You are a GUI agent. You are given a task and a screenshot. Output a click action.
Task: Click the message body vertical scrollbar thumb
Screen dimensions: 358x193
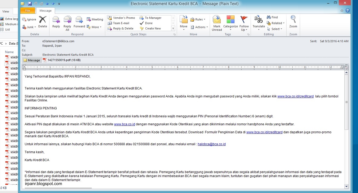pyautogui.click(x=346, y=102)
